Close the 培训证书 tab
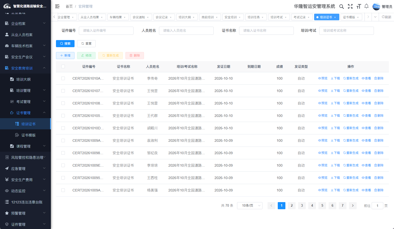The width and height of the screenshot is (394, 229). pyautogui.click(x=335, y=17)
